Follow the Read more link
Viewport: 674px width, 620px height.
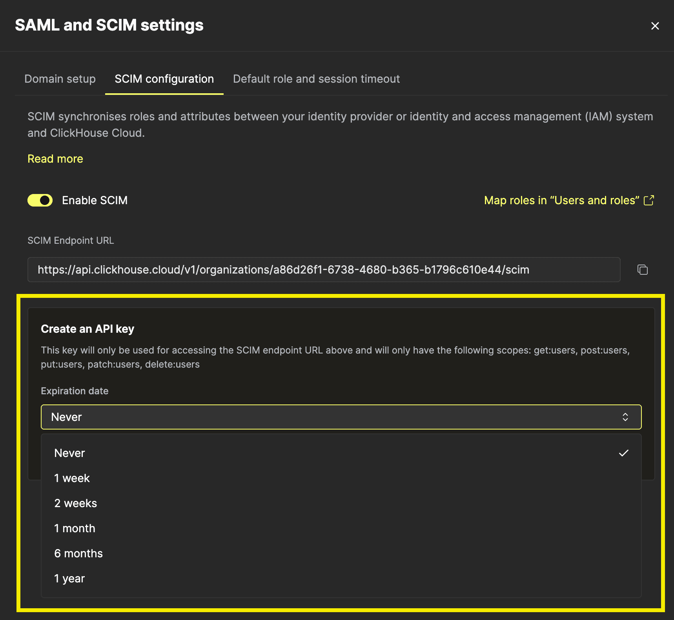55,159
